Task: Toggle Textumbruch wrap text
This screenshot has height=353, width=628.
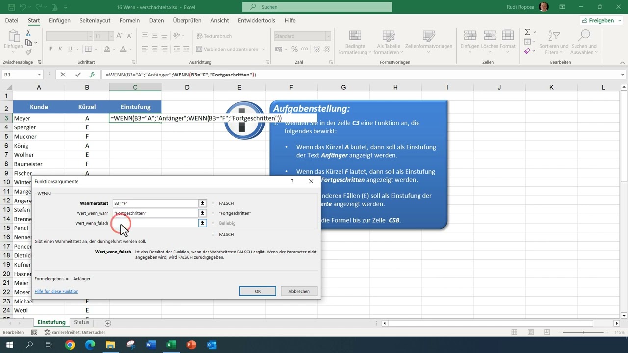Action: 213,36
